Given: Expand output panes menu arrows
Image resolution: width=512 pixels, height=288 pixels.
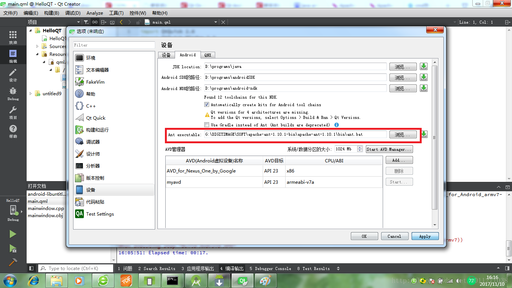Looking at the screenshot, I should 338,268.
